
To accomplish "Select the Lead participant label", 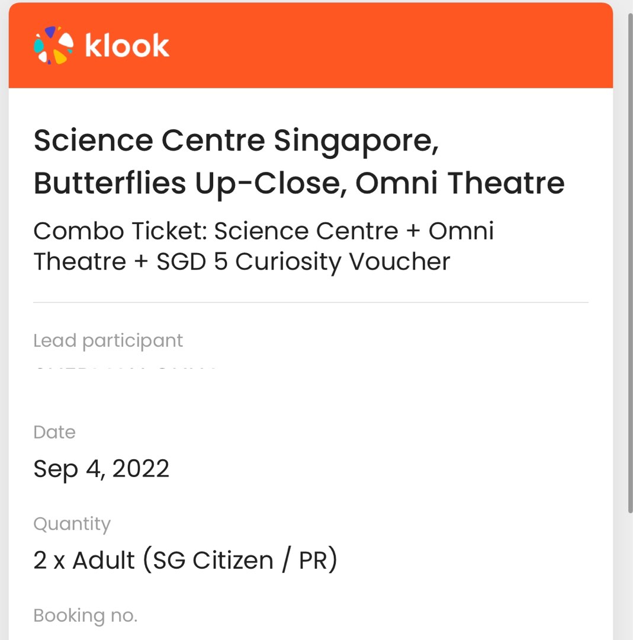I will 108,340.
